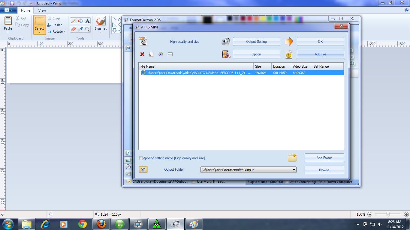This screenshot has width=410, height=230.
Task: Click the Windows Start button
Action: (8, 224)
